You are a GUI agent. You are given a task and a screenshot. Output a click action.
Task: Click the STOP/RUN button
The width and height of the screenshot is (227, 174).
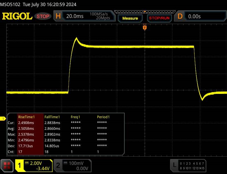tap(159, 18)
